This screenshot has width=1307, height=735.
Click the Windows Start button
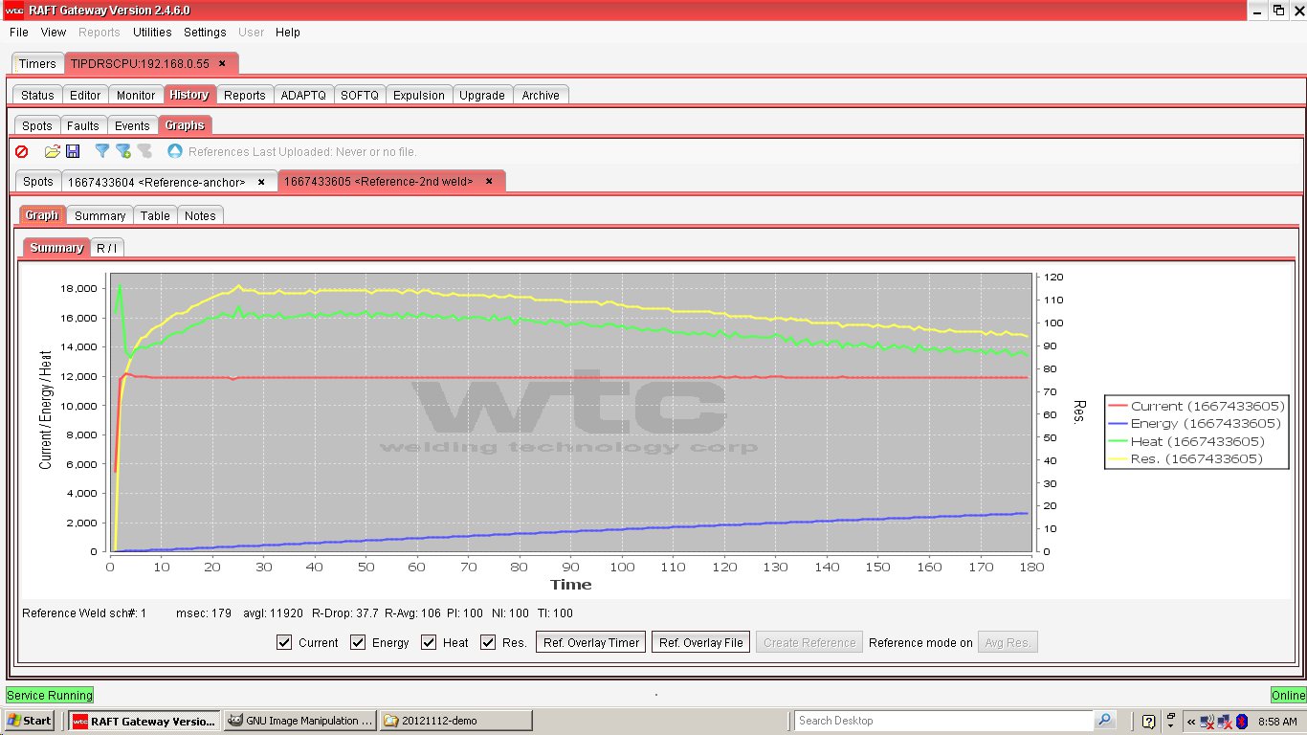click(29, 721)
